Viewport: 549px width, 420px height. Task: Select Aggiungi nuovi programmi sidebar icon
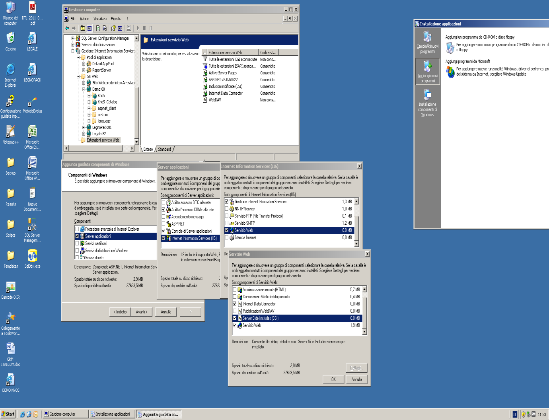click(428, 71)
